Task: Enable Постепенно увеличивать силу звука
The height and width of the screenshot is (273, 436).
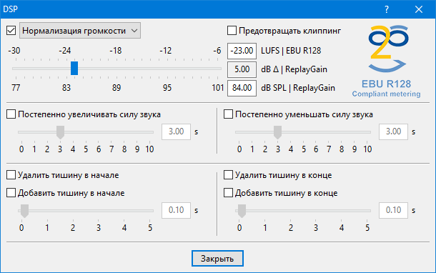Action: tap(11, 114)
